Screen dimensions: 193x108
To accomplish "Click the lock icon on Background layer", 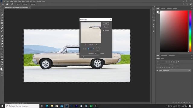I will pyautogui.click(x=189, y=70).
